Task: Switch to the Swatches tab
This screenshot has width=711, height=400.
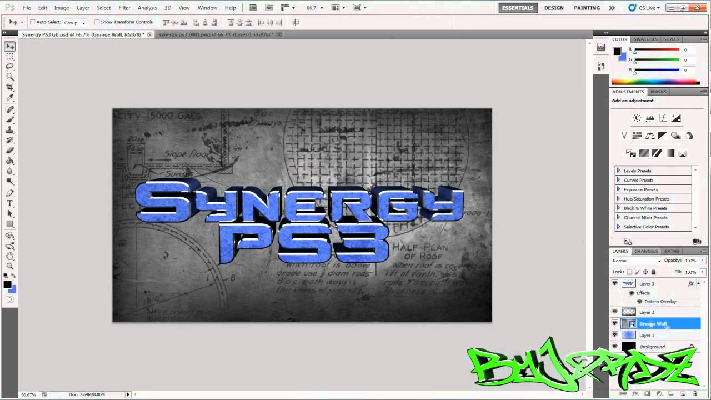Action: coord(645,39)
